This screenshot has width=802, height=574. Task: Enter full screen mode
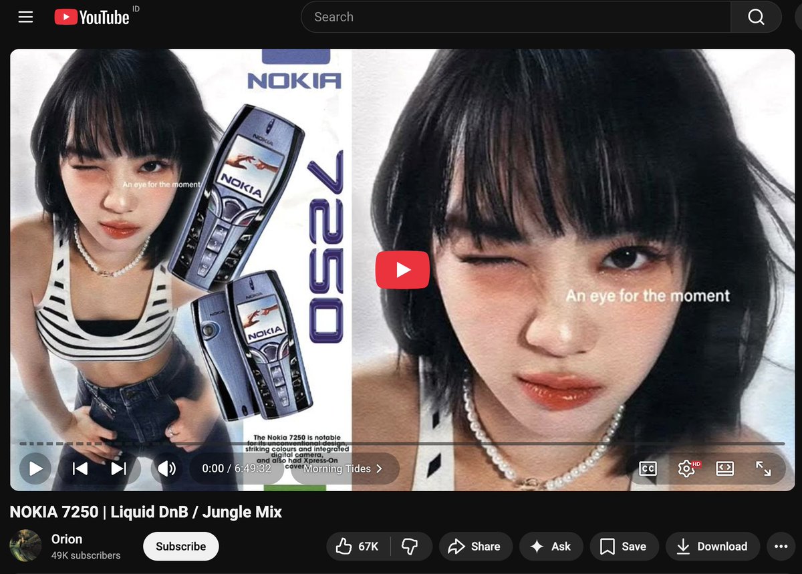tap(763, 468)
